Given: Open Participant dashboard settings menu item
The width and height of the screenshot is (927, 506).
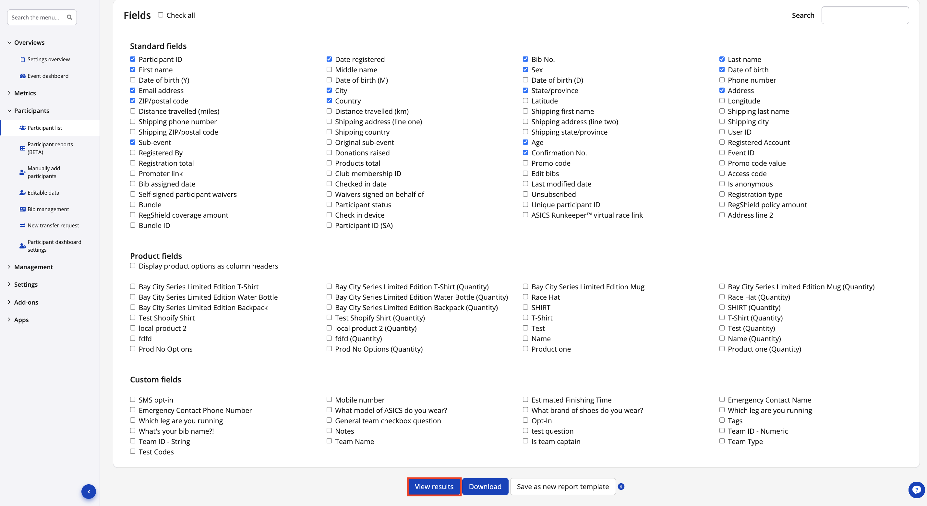Looking at the screenshot, I should click(x=54, y=246).
